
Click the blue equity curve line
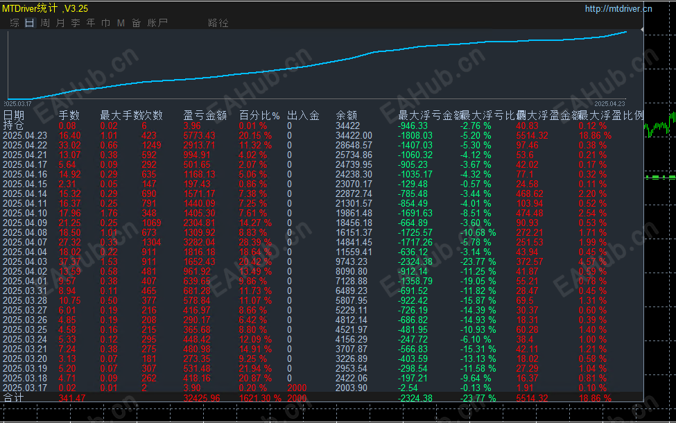click(x=318, y=64)
